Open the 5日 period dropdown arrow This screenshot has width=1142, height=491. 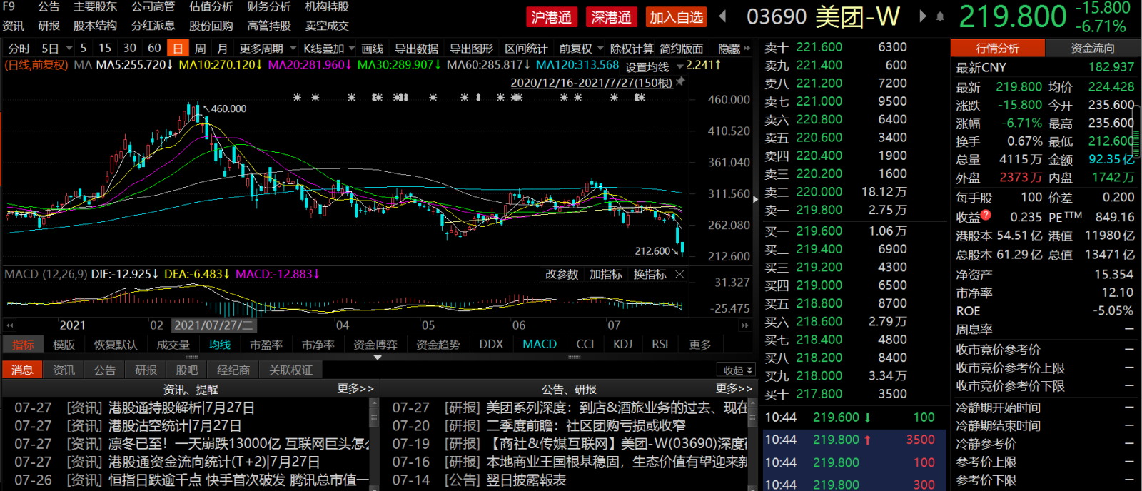click(69, 49)
